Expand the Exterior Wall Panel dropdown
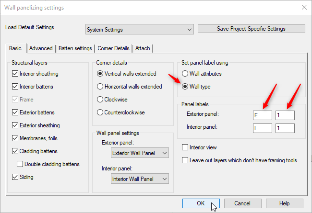Image resolution: width=312 pixels, height=213 pixels. pos(140,153)
